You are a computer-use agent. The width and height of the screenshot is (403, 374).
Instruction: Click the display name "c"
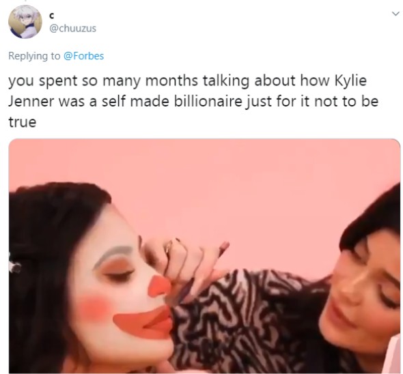(51, 16)
